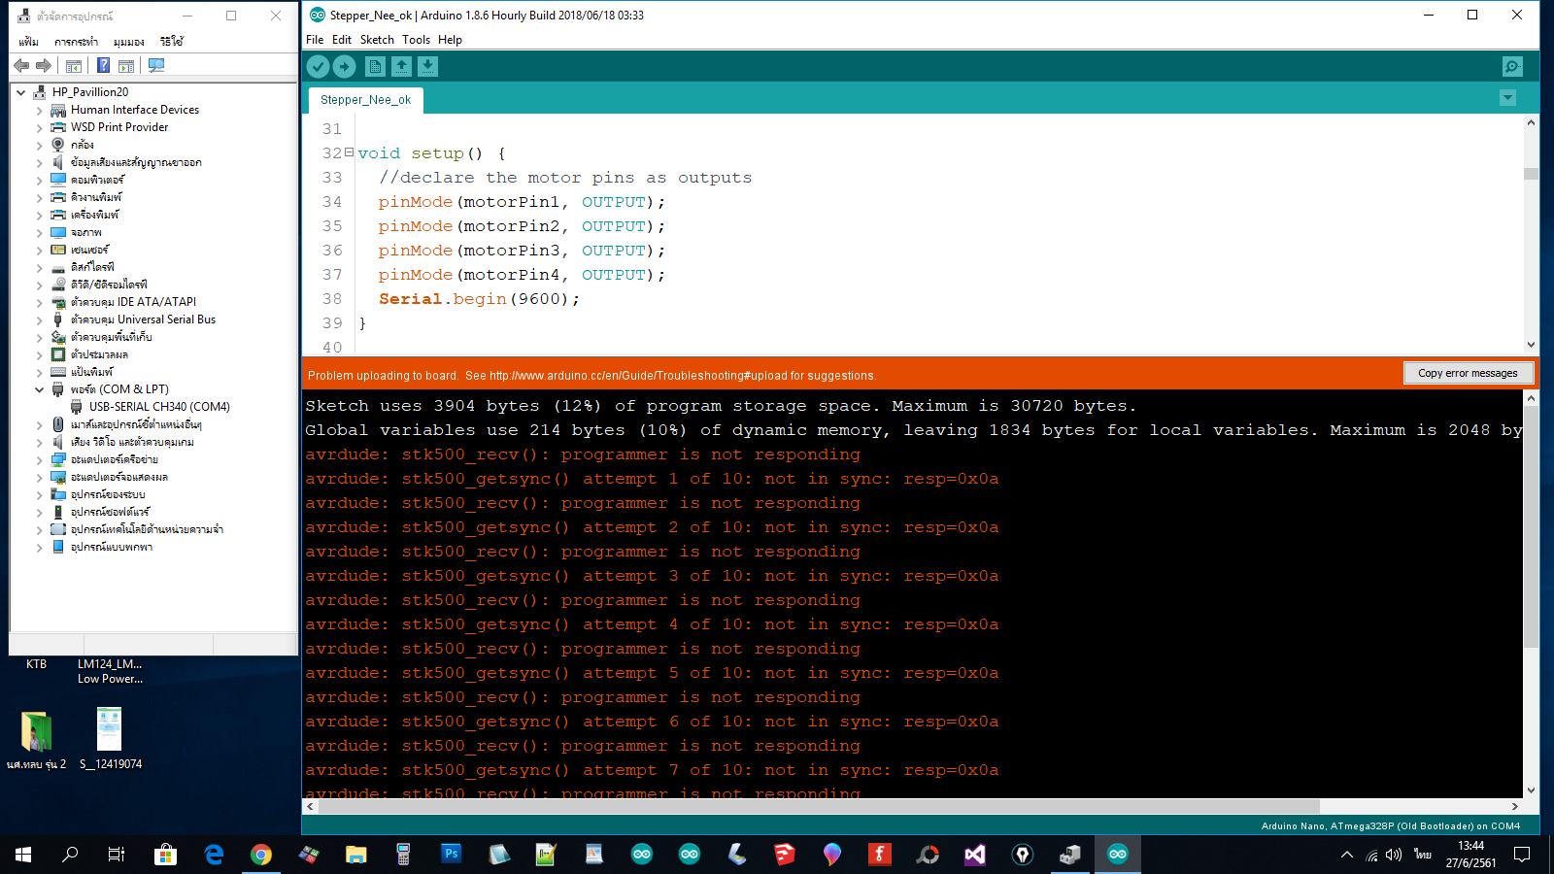Open the tab options dropdown arrow
This screenshot has width=1554, height=874.
click(x=1507, y=98)
